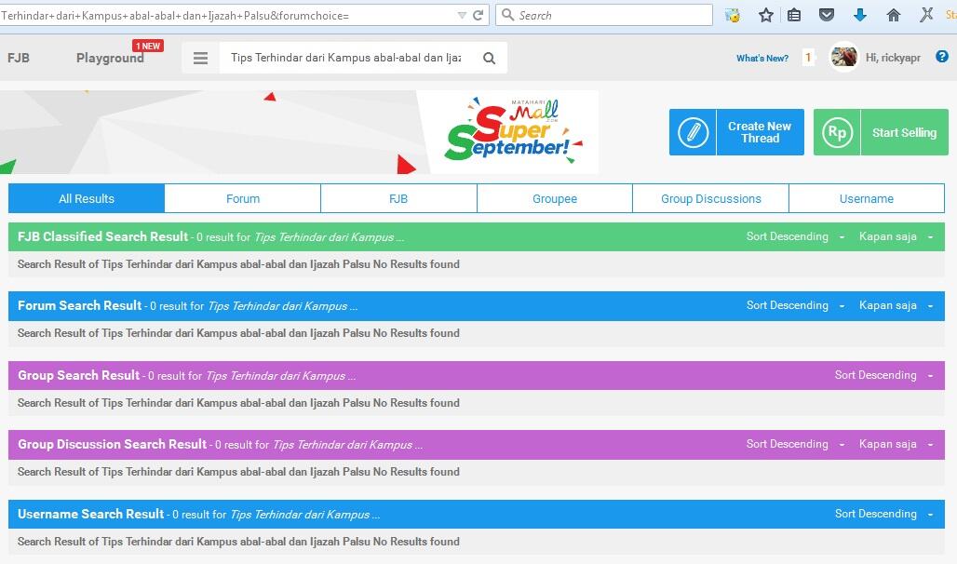
Task: Open Kapan saja in FJB Classified row
Action: 896,236
